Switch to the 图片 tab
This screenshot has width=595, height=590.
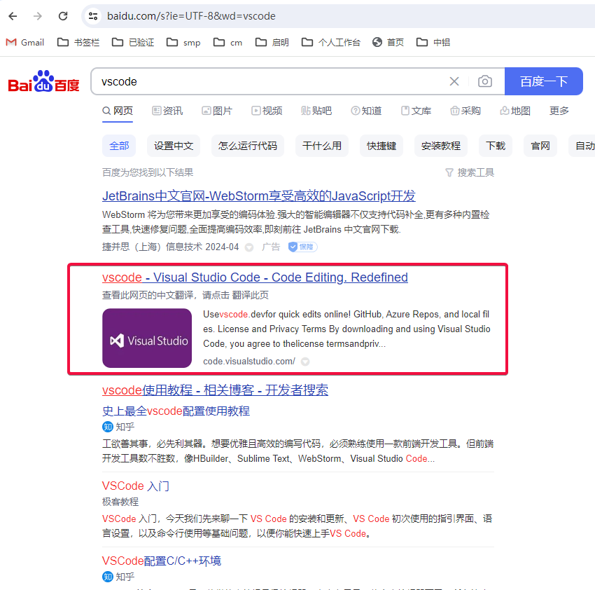[x=217, y=111]
